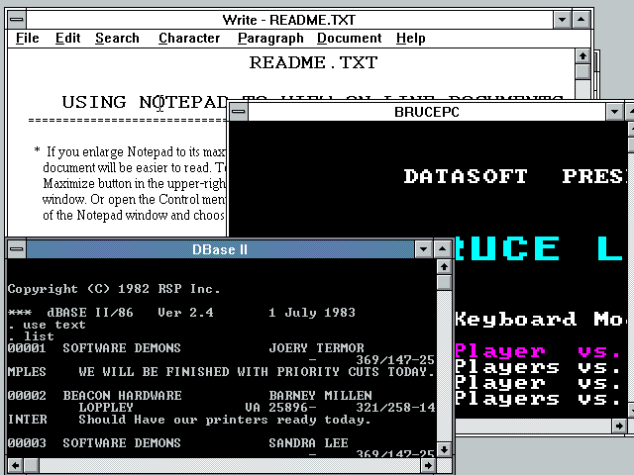
Task: Open the Help menu in Write
Action: 411,38
